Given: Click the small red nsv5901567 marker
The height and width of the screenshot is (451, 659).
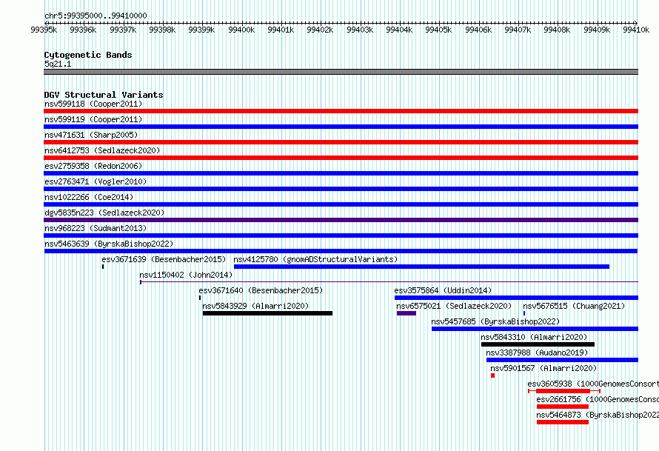Looking at the screenshot, I should tap(492, 375).
